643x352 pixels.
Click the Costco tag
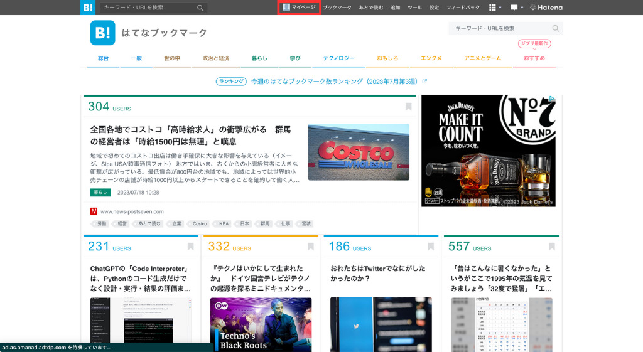[x=199, y=224]
